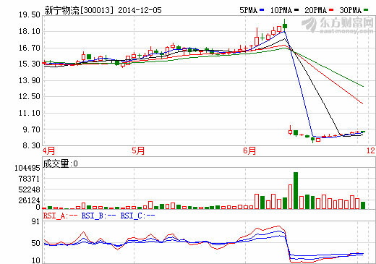Click the 13.90 price axis label

(30, 80)
